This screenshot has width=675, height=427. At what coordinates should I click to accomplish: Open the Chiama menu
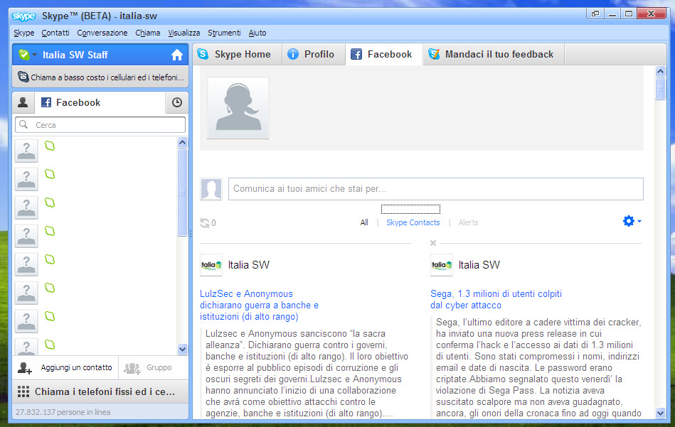tap(148, 33)
